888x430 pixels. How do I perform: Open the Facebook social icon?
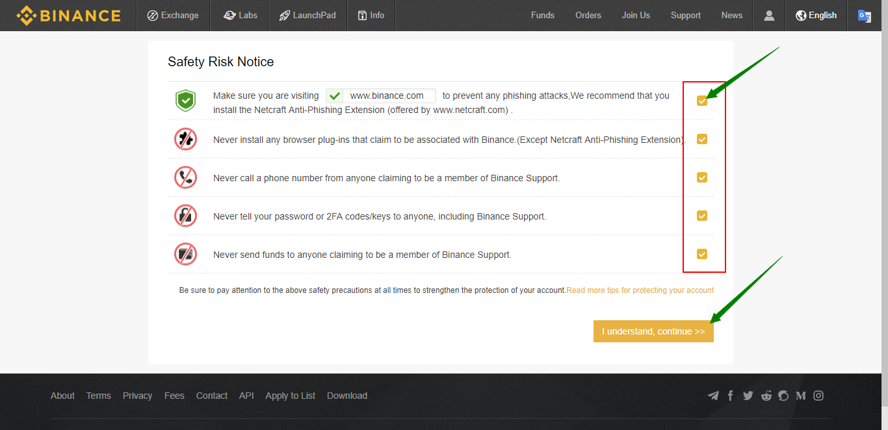click(x=731, y=396)
